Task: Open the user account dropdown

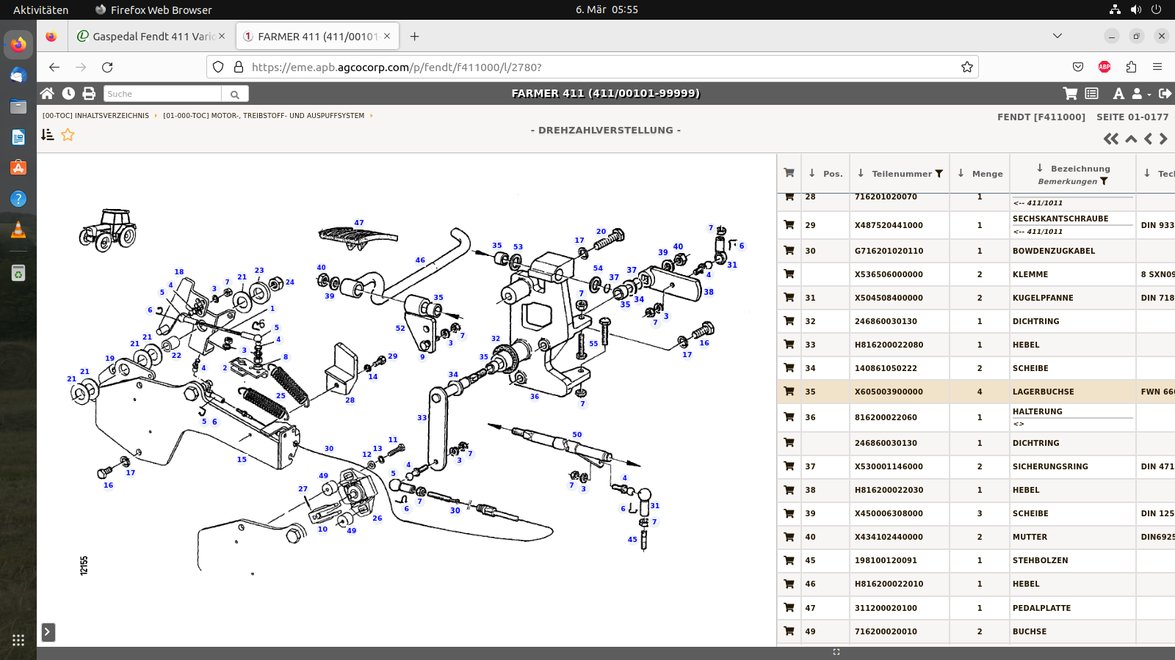Action: (x=1140, y=93)
